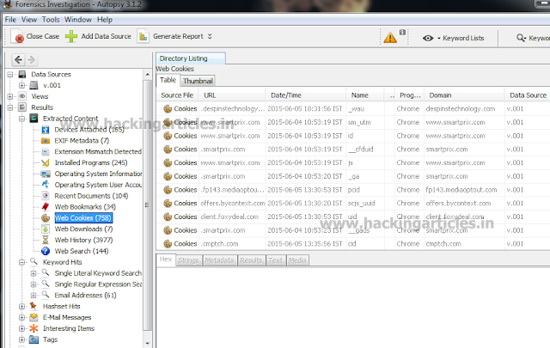
Task: Click the Web Cookies cookie icon in tree
Action: click(46, 218)
